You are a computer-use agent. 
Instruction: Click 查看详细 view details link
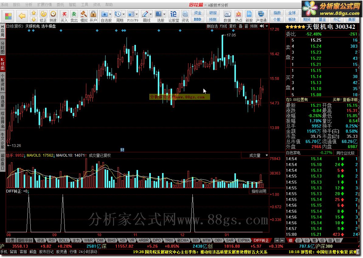click(x=350, y=100)
